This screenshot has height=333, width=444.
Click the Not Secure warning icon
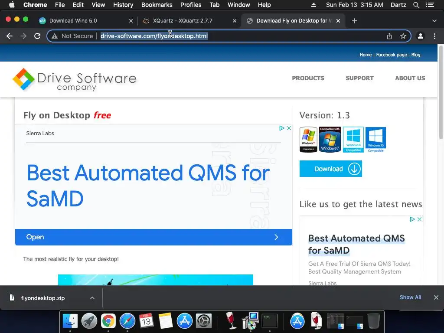(x=55, y=36)
